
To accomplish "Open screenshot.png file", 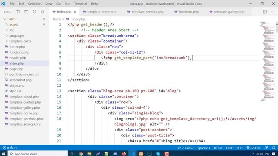I will [x=20, y=80].
